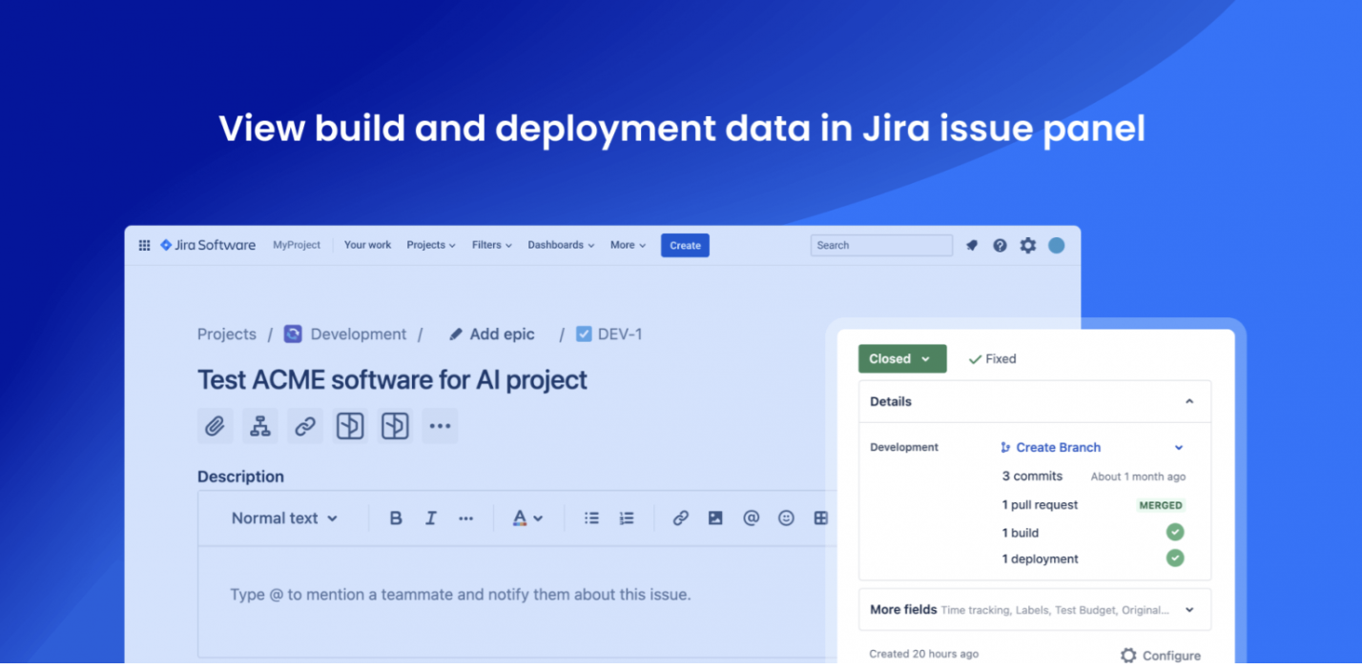Click the issue title Test ACME software

[392, 379]
